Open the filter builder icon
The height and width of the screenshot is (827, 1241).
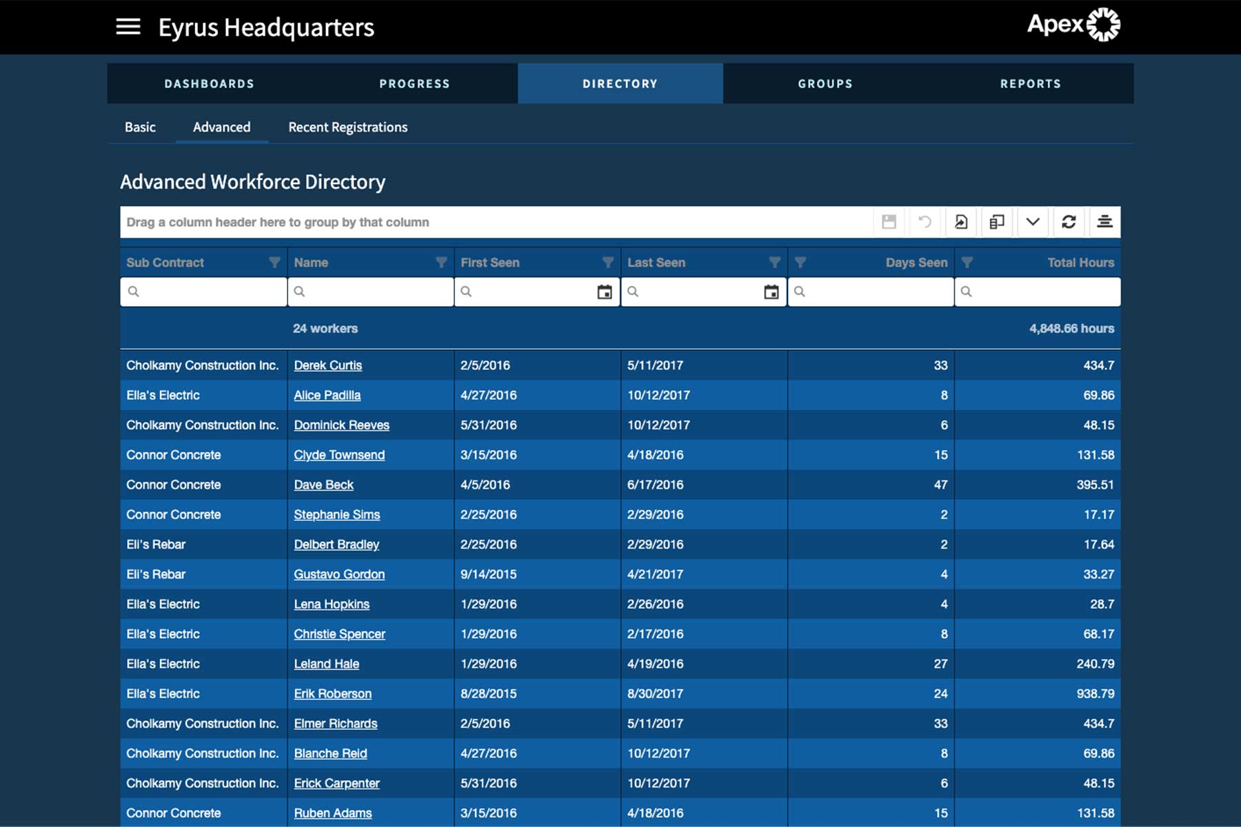click(x=1105, y=222)
